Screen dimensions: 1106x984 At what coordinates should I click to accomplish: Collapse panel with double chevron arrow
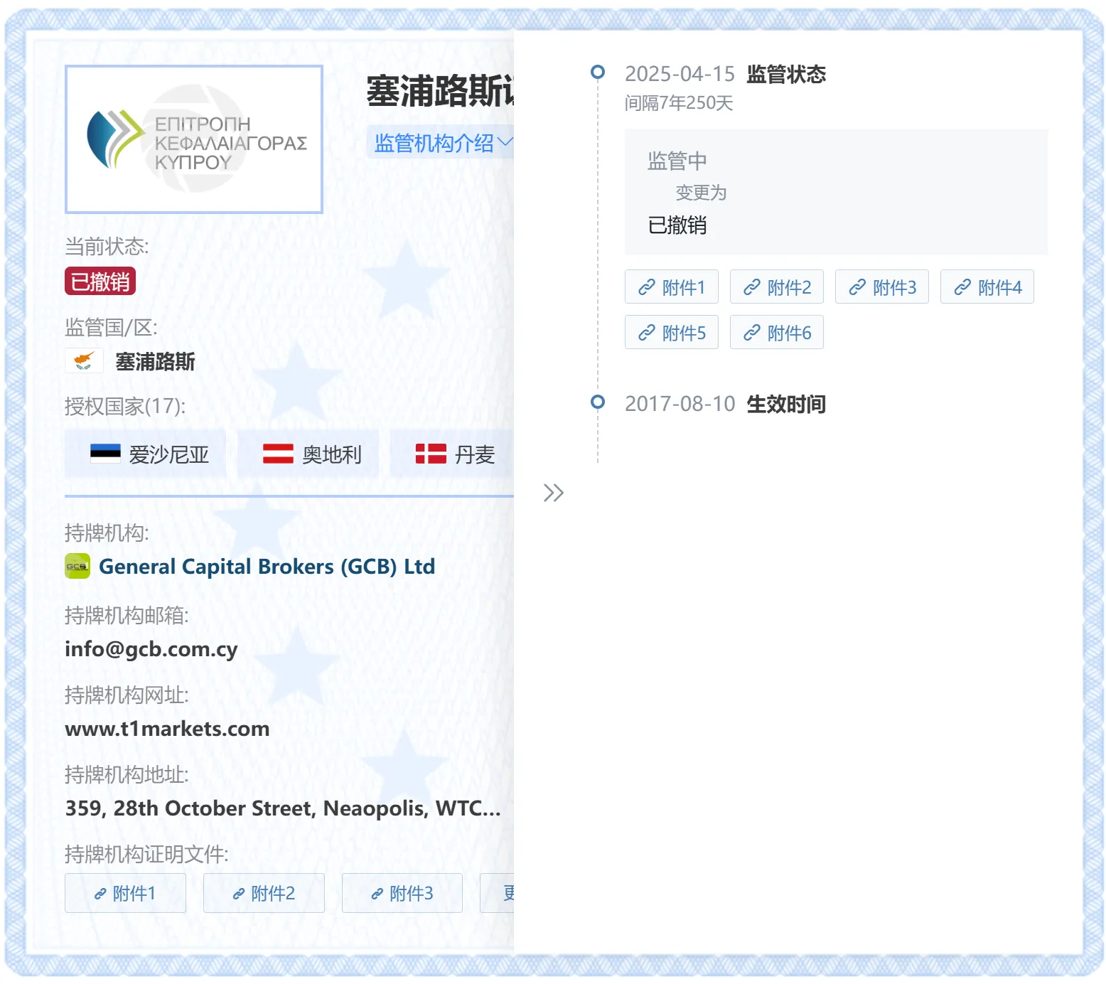pyautogui.click(x=553, y=493)
